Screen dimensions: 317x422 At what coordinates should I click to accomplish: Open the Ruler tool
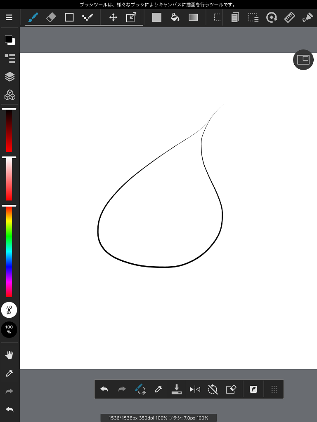point(289,17)
